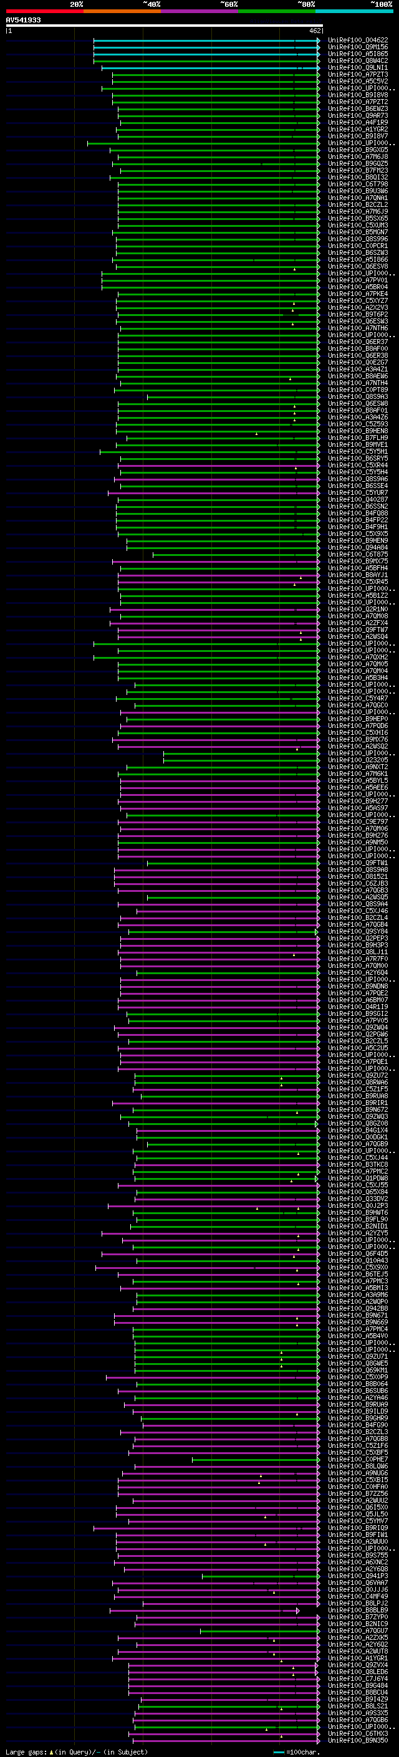
Task: Click the 462 query length label
Action: click(315, 31)
